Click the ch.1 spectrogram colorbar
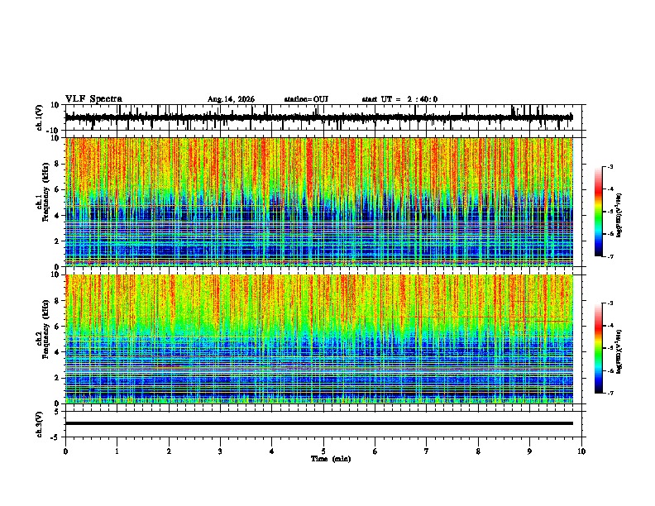The height and width of the screenshot is (506, 655). (599, 211)
